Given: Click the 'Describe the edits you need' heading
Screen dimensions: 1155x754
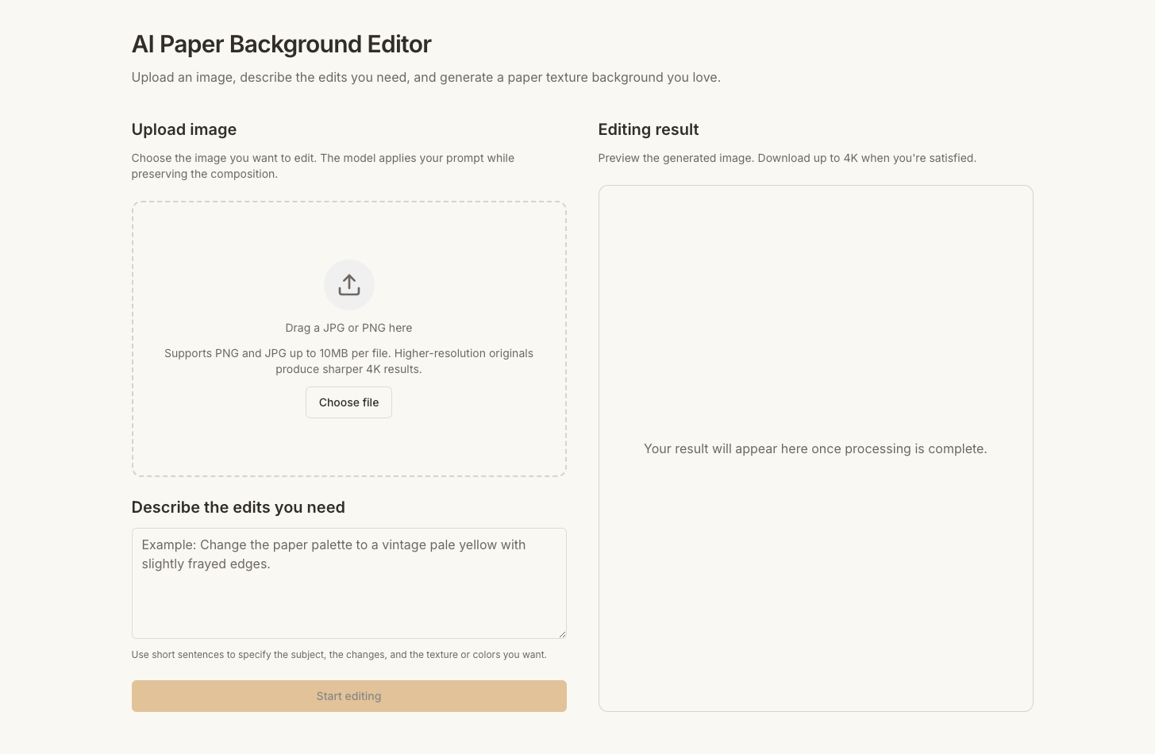Looking at the screenshot, I should (x=238, y=507).
